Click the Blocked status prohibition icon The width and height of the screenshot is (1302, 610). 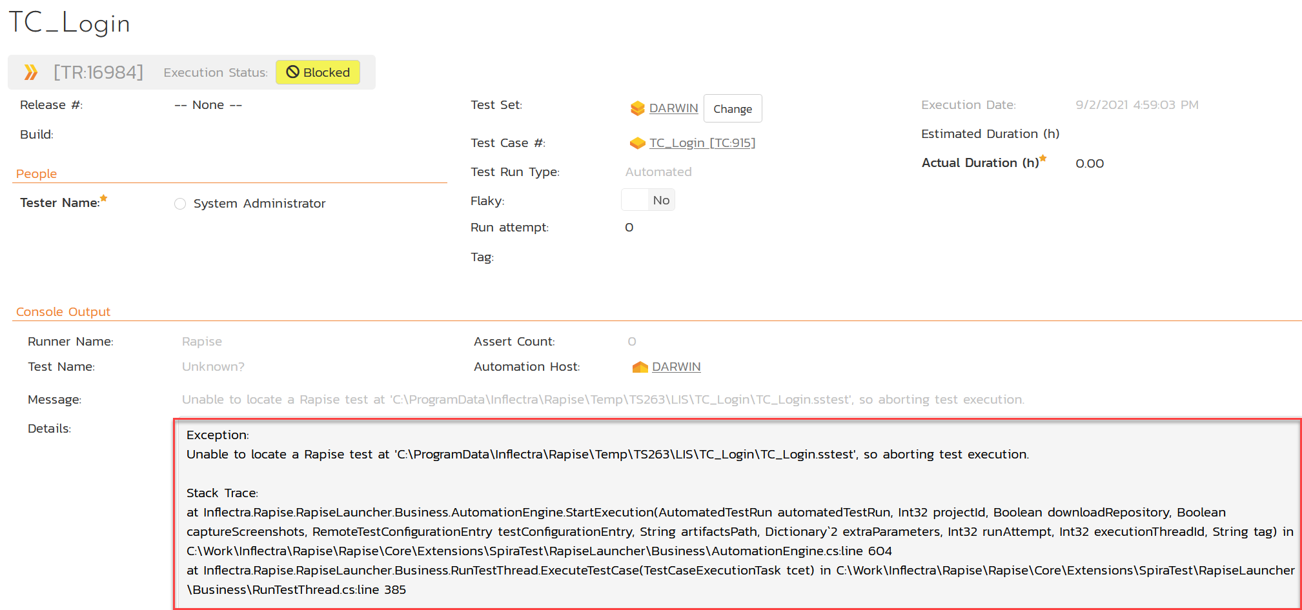(x=292, y=72)
